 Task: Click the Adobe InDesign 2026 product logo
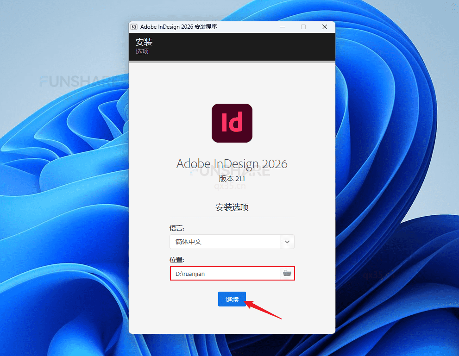coord(232,123)
